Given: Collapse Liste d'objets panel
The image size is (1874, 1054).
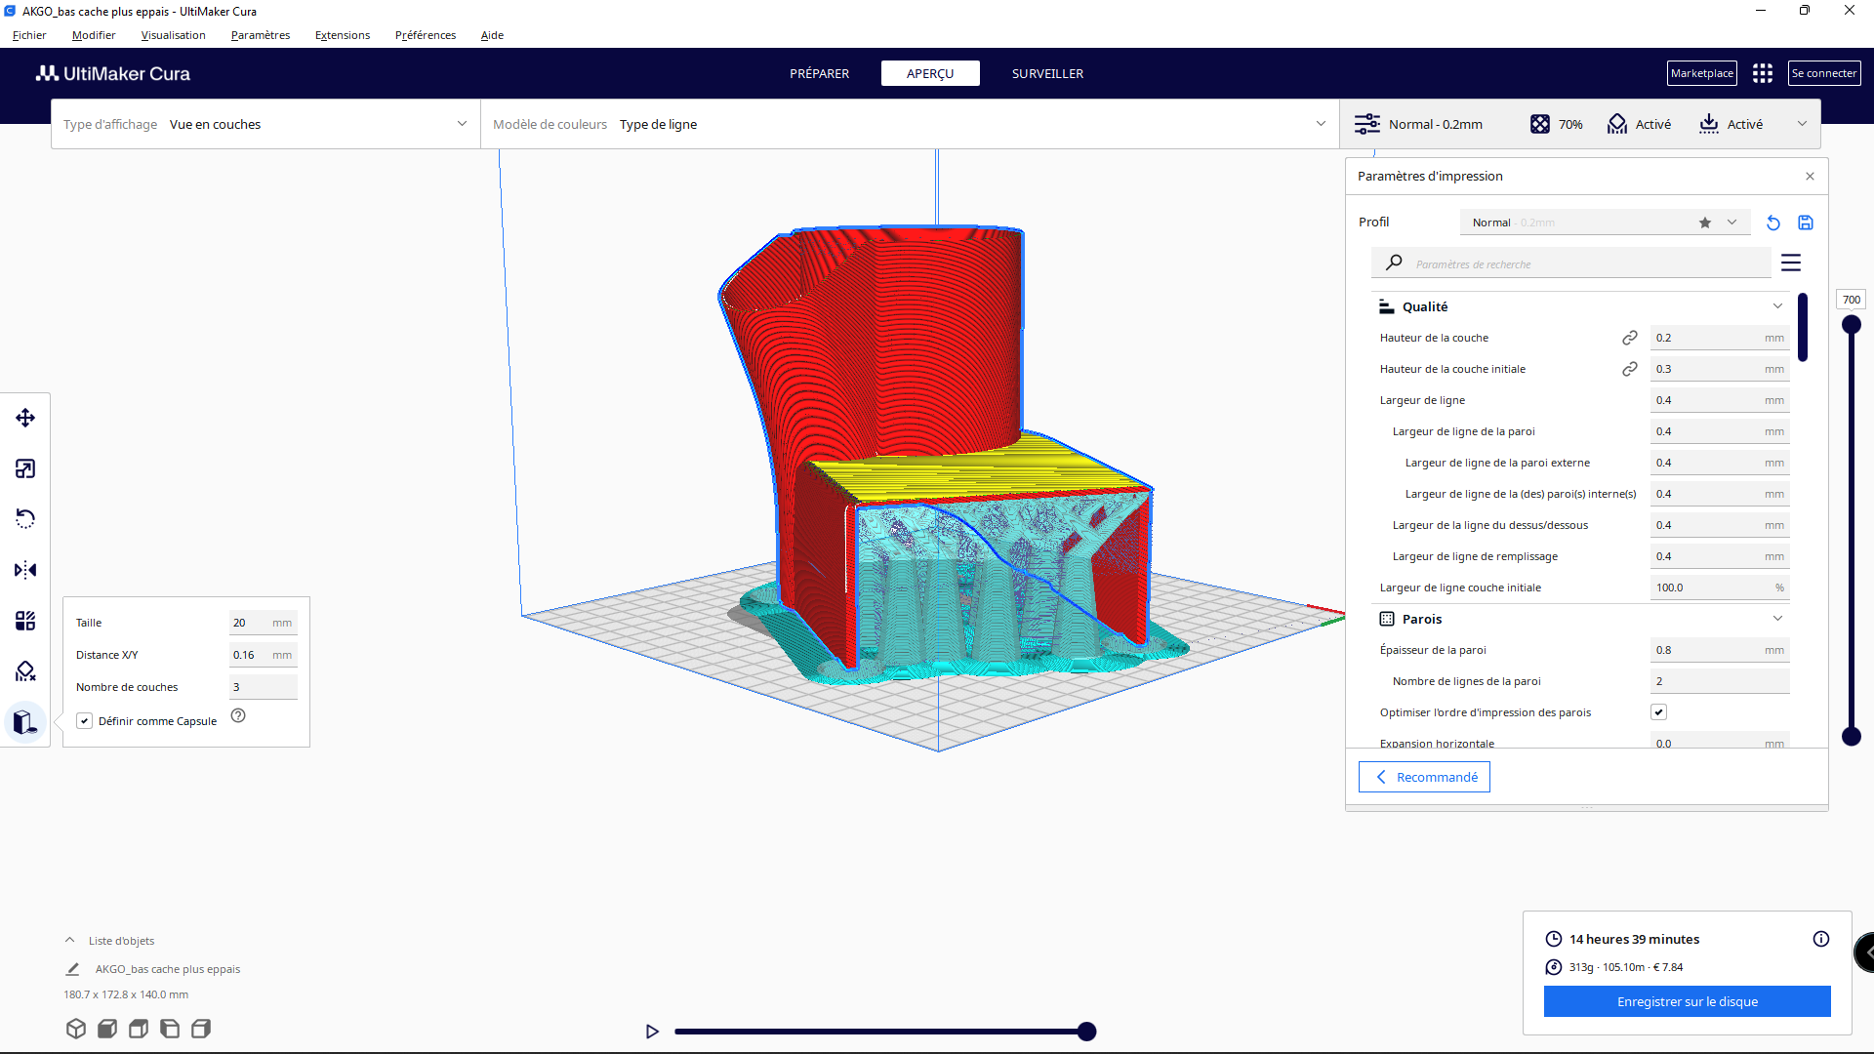Looking at the screenshot, I should point(70,941).
